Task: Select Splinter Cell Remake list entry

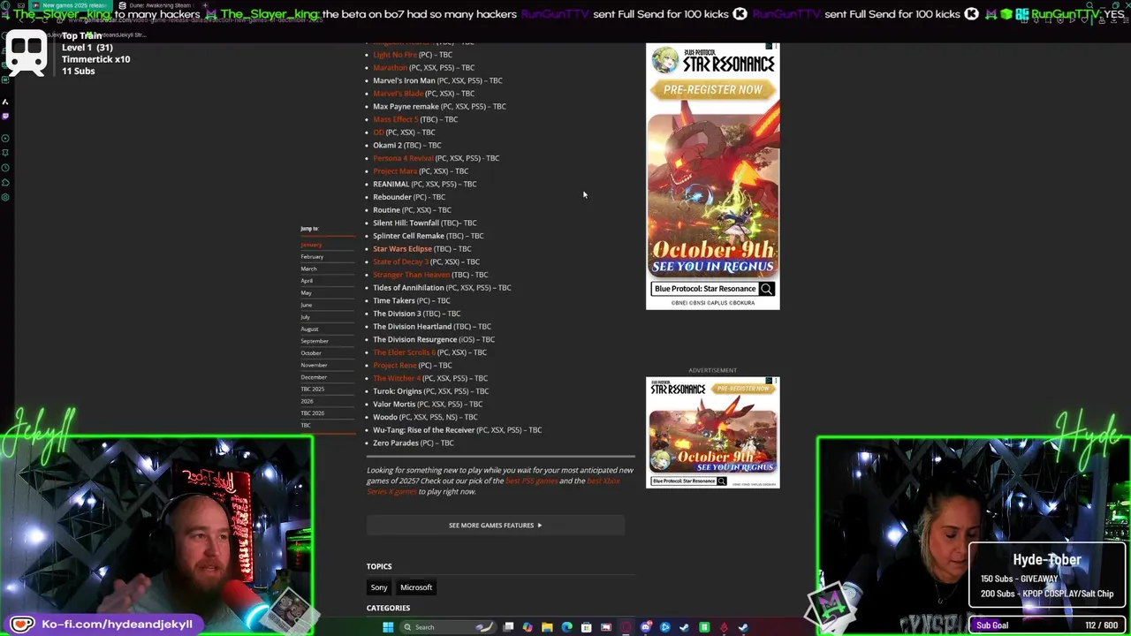Action: (x=428, y=236)
